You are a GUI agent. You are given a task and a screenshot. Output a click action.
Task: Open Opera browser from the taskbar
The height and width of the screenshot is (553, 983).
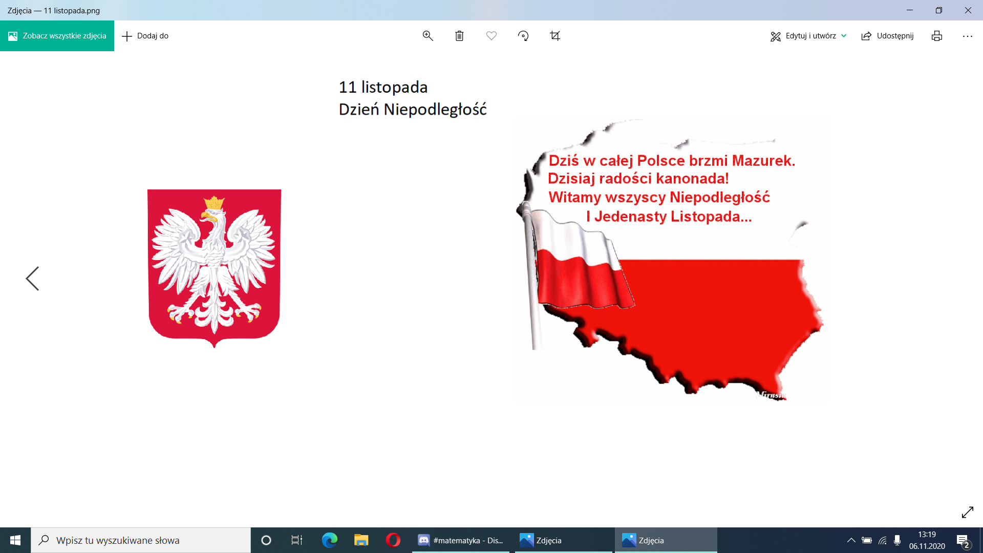(393, 540)
